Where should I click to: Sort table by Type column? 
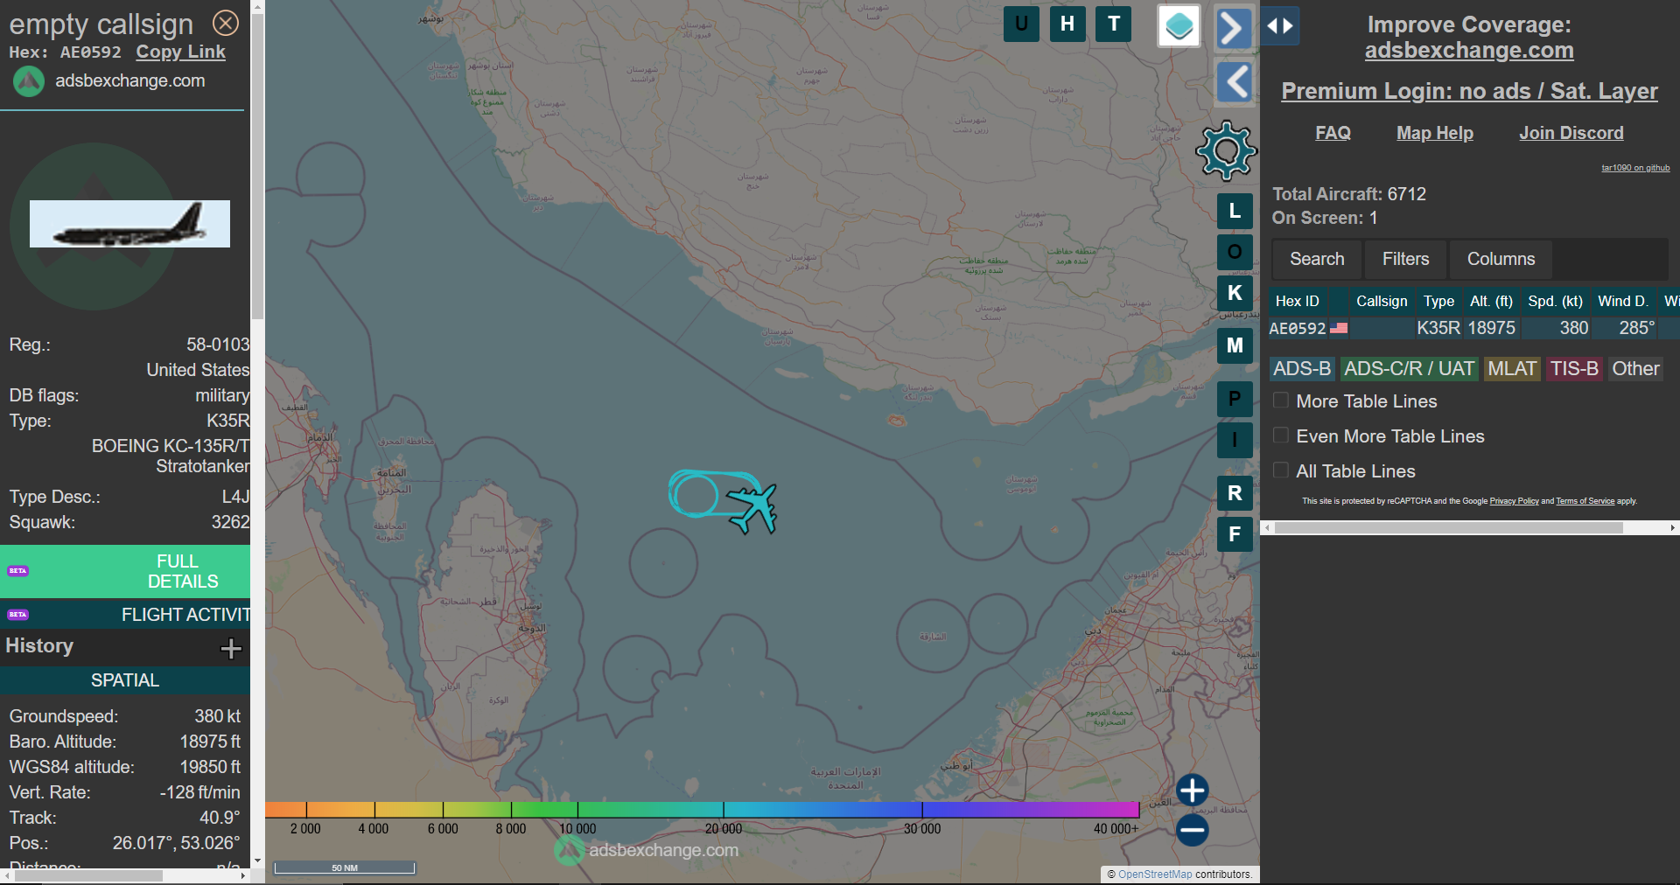point(1438,301)
